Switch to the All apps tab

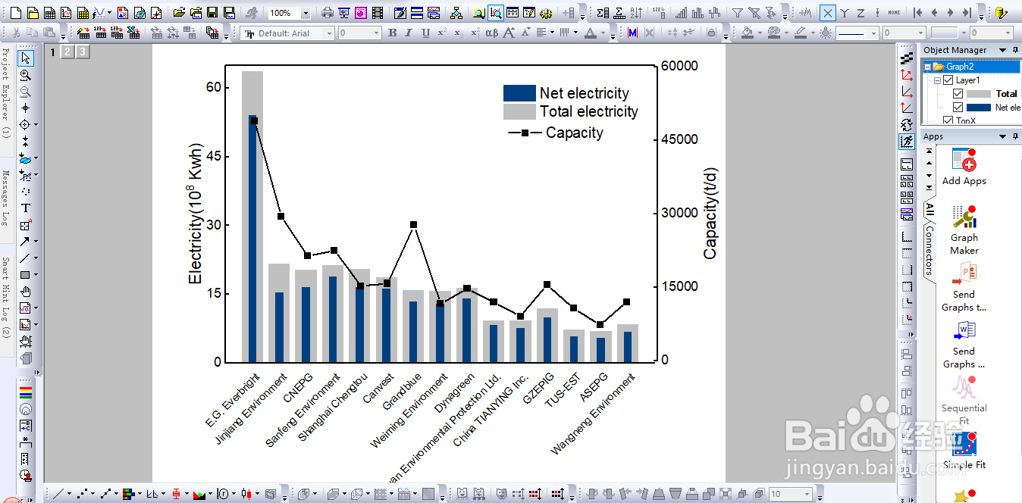point(929,210)
